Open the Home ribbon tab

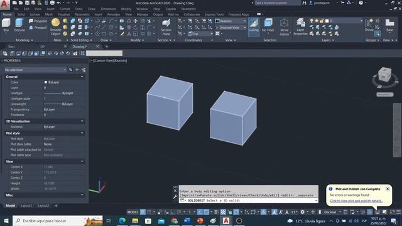(7, 14)
